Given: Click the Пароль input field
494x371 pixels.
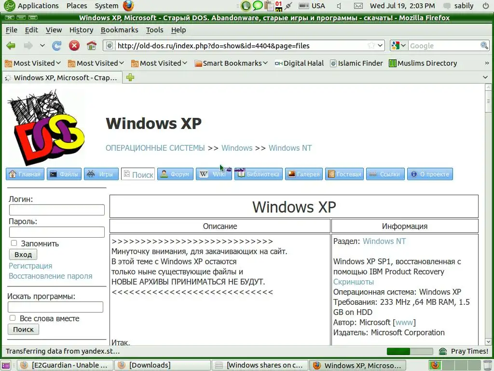Looking at the screenshot, I should point(57,232).
